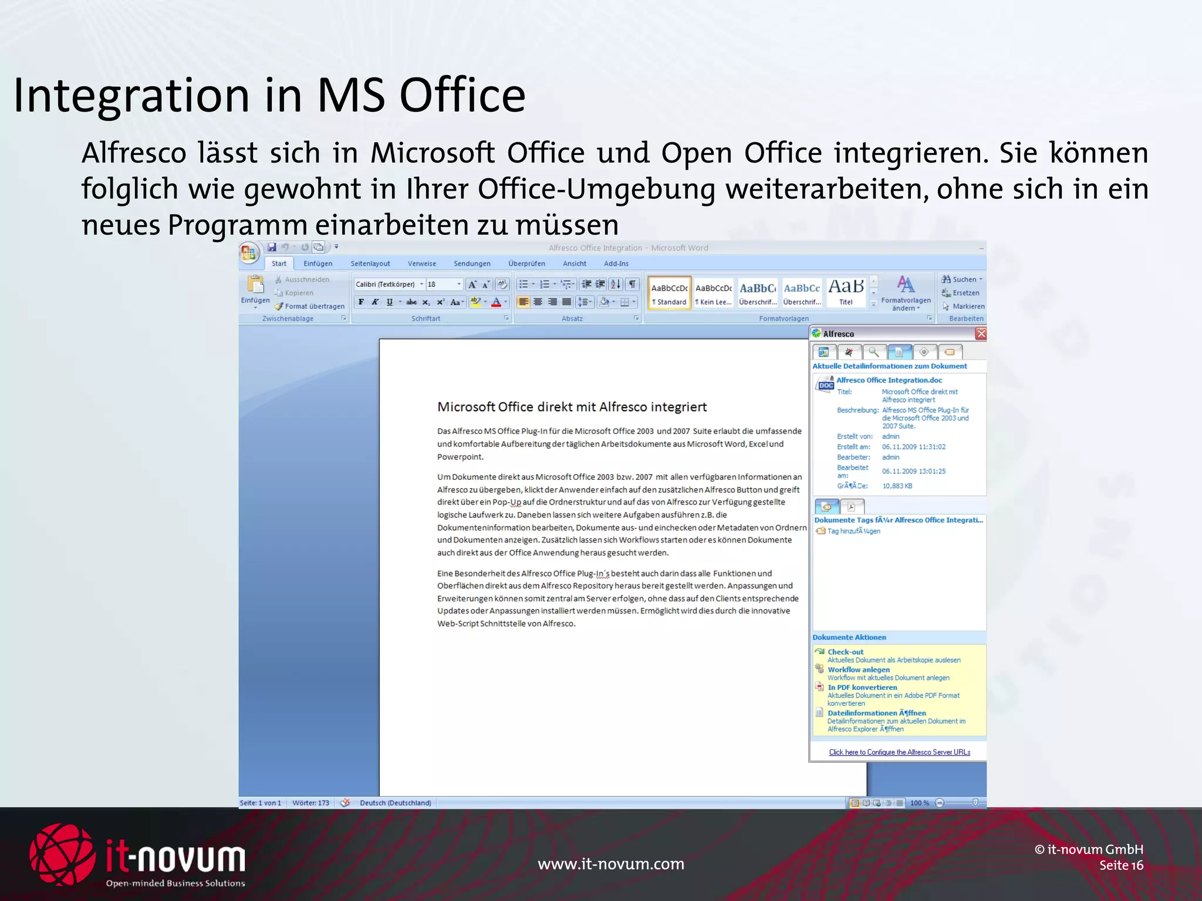Open Alfresco document details tab icon

point(900,352)
